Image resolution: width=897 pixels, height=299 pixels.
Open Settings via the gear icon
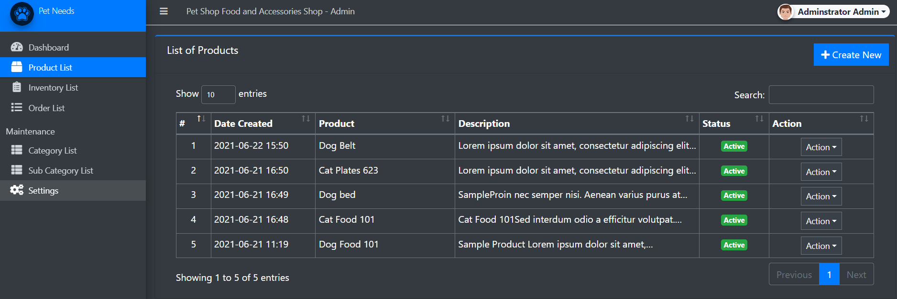coord(16,190)
